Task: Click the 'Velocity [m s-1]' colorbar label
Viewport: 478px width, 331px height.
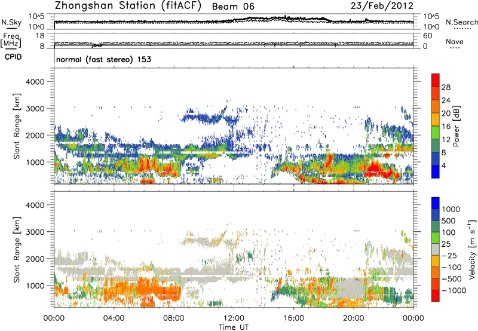Action: pyautogui.click(x=472, y=249)
